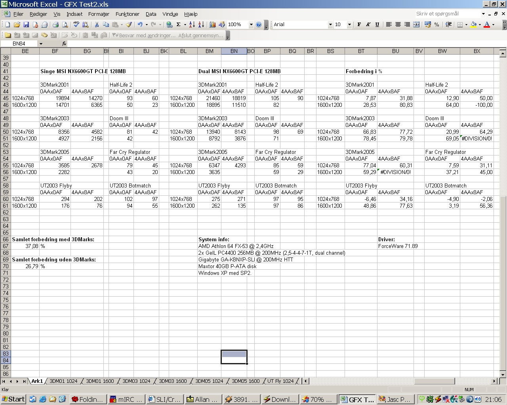
Task: Align cell text right
Action: click(407, 25)
